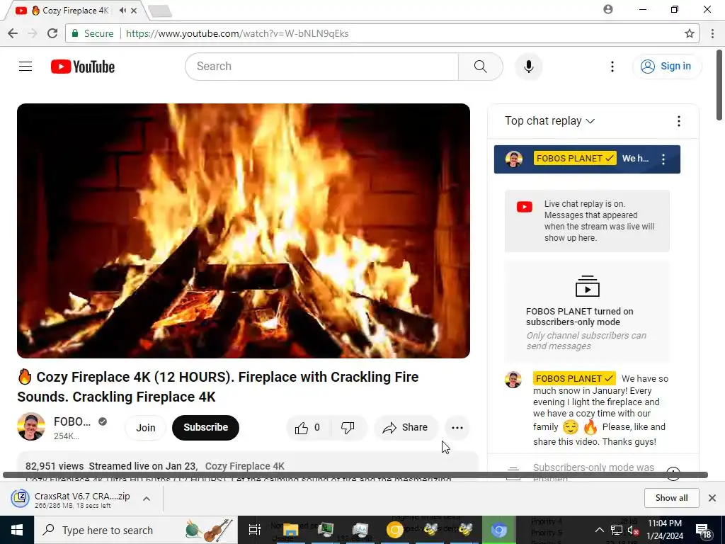Open the clock showing 11:04 PM
The height and width of the screenshot is (544, 725).
pyautogui.click(x=665, y=530)
